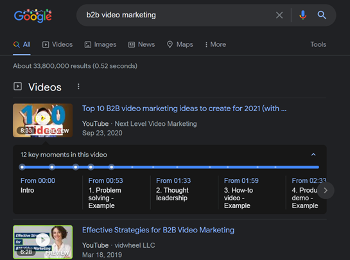Click the Next Level Video Marketing channel text
The height and width of the screenshot is (260, 350).
click(x=155, y=124)
